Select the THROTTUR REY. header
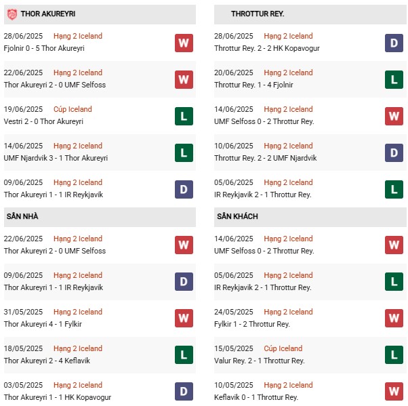 (x=310, y=14)
